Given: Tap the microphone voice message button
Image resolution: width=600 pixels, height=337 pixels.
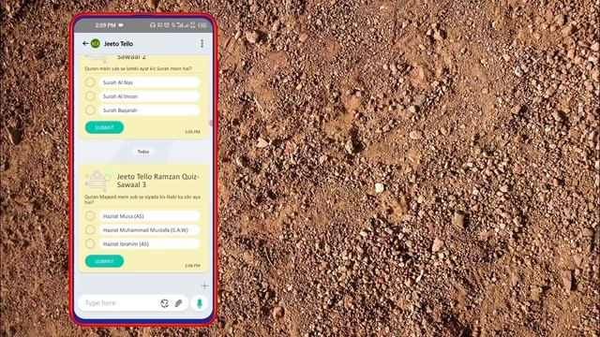Looking at the screenshot, I should (x=199, y=303).
